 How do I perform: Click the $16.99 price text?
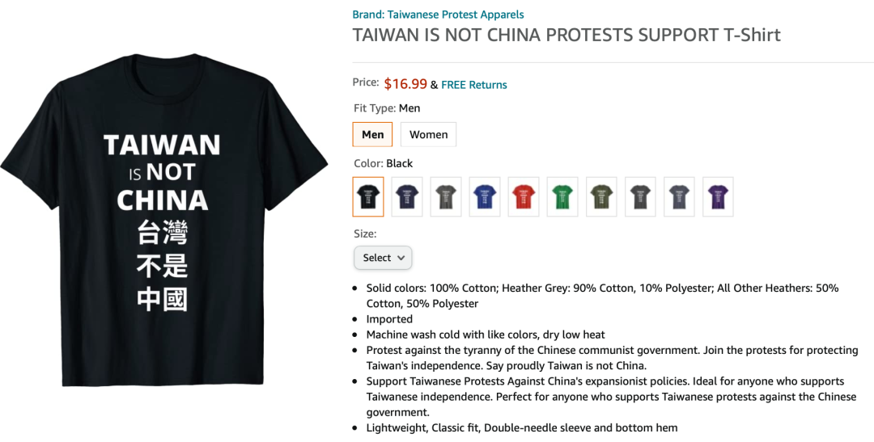(405, 83)
